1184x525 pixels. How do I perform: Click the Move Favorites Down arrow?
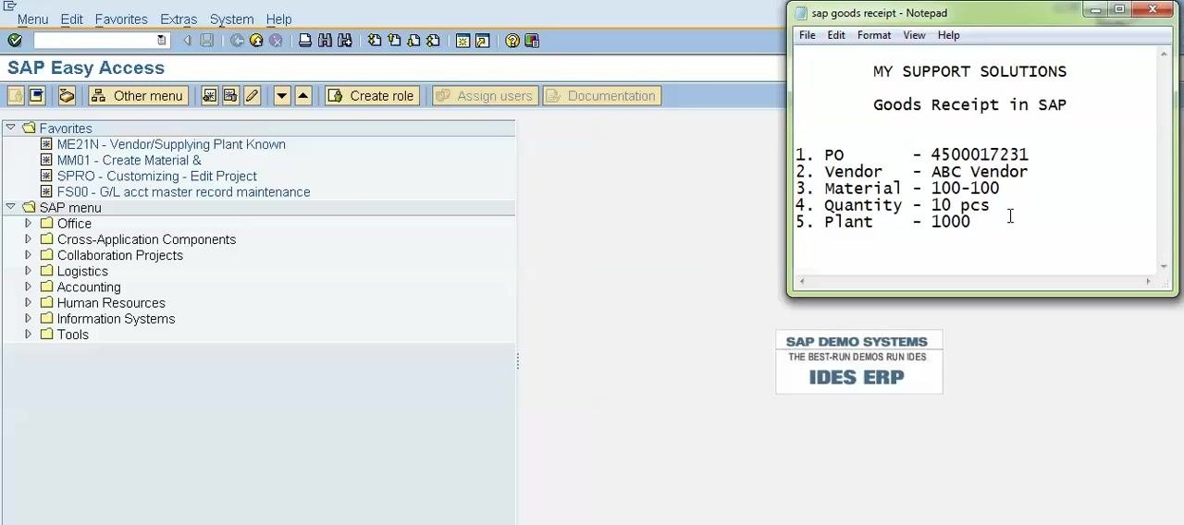[282, 95]
